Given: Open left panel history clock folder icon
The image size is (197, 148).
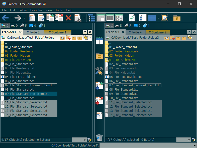Looking at the screenshot, I should [62, 38].
